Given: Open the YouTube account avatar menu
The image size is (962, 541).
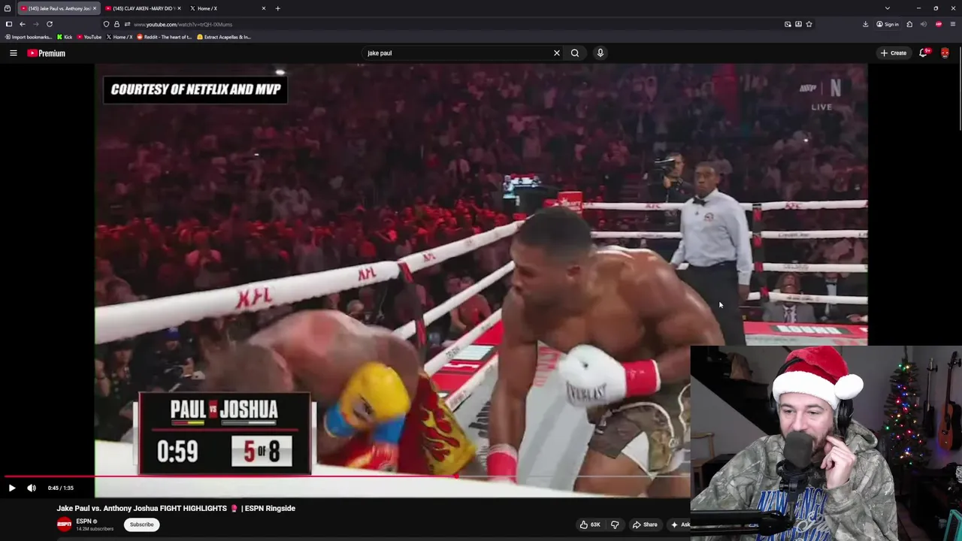Looking at the screenshot, I should 945,53.
